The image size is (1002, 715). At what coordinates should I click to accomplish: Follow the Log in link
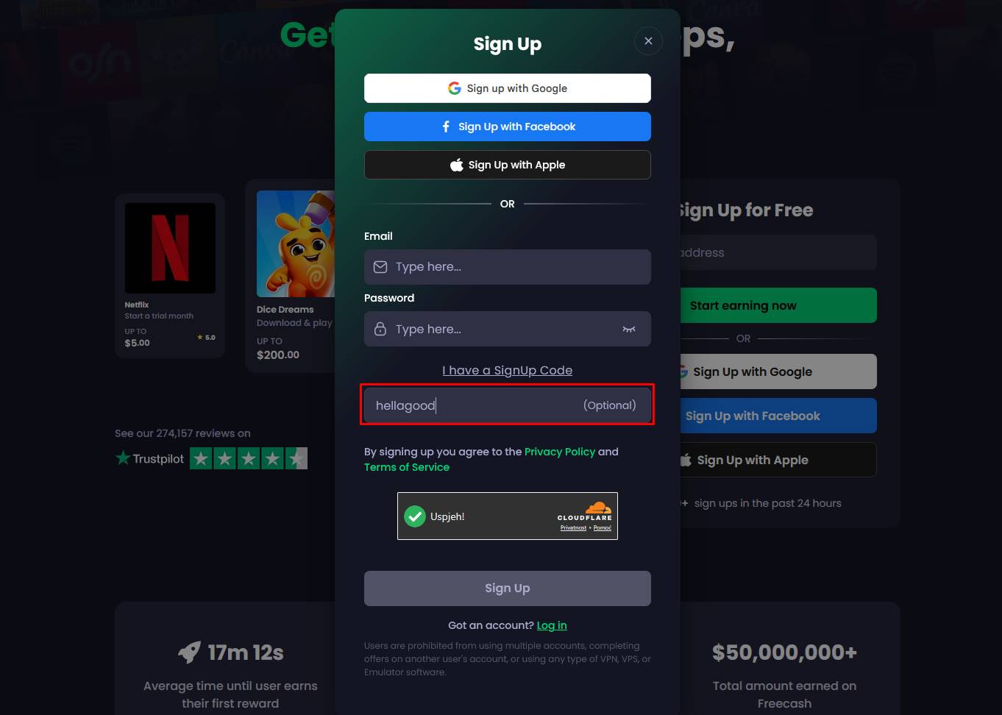[552, 625]
